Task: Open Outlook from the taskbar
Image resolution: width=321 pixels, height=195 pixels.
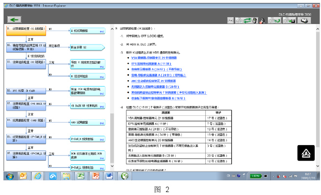Action: 24,176
